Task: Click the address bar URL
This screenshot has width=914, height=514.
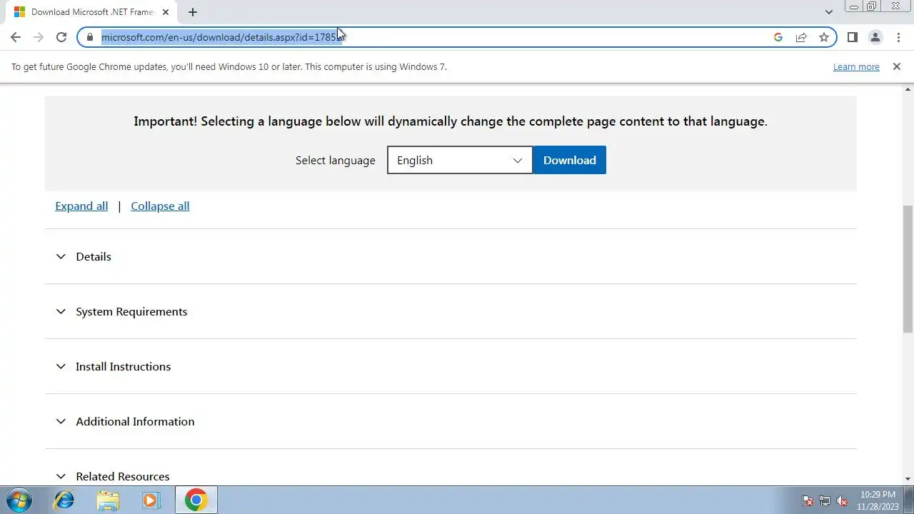Action: [x=221, y=37]
